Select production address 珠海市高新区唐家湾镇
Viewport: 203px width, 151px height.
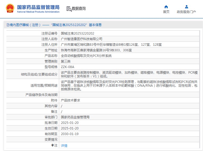(x=96, y=50)
